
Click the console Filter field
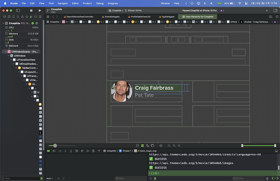coord(248,178)
